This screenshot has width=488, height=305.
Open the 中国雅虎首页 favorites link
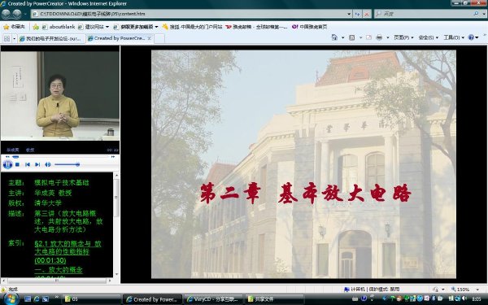[310, 27]
